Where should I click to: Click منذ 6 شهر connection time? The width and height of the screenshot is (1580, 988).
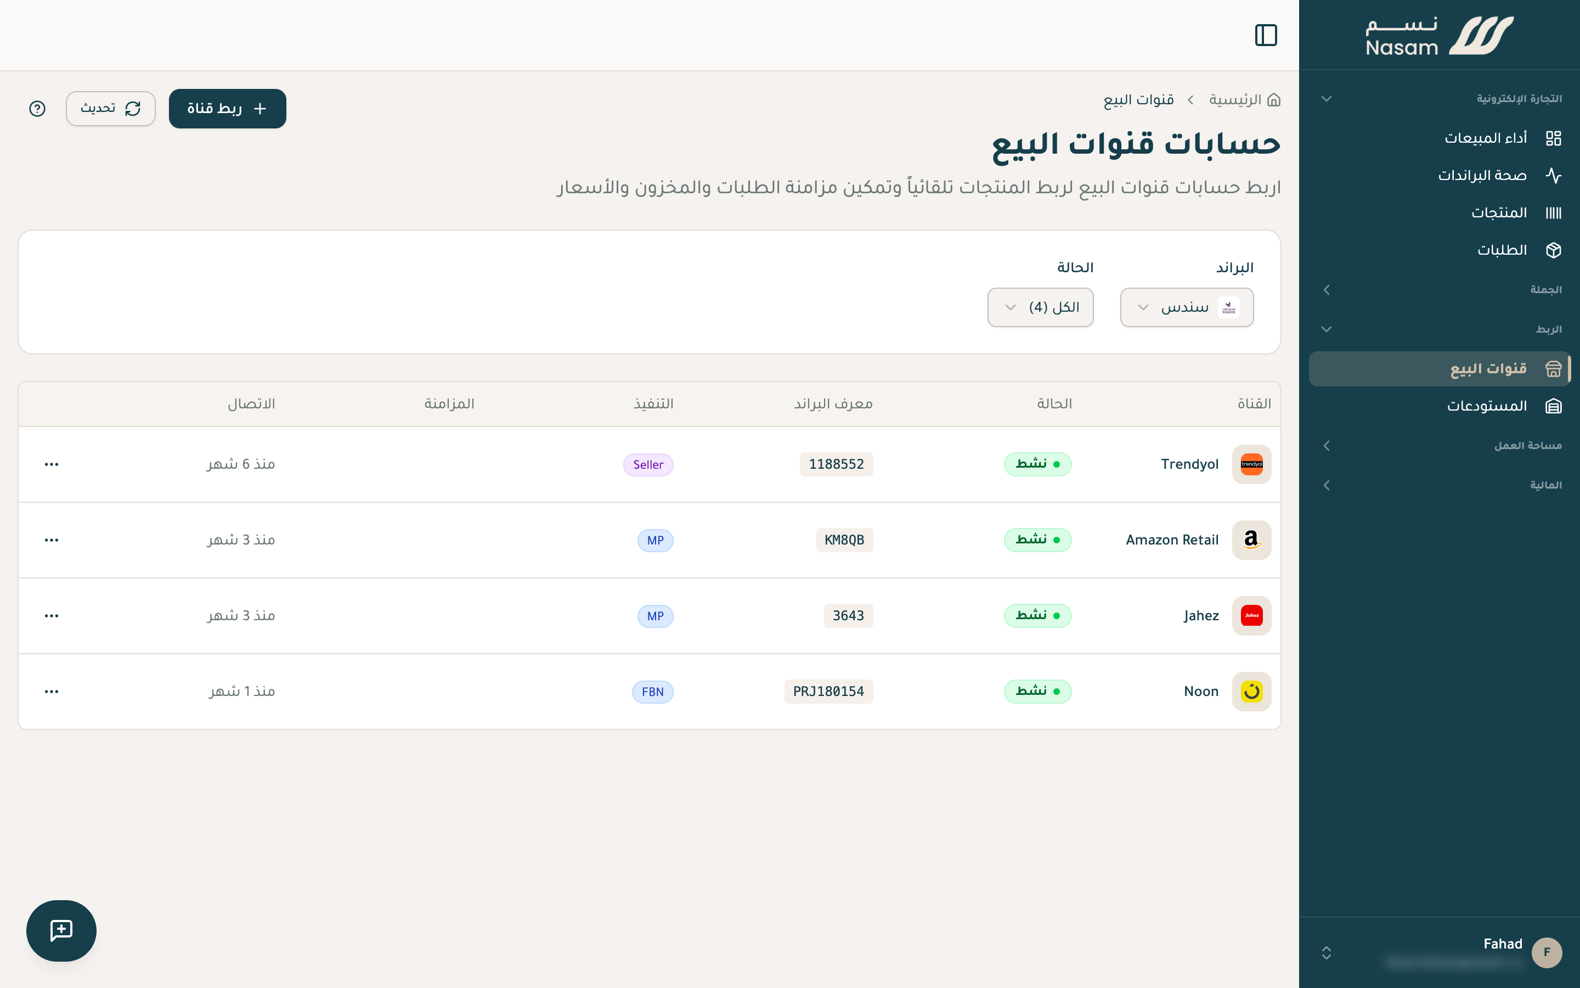tap(241, 464)
